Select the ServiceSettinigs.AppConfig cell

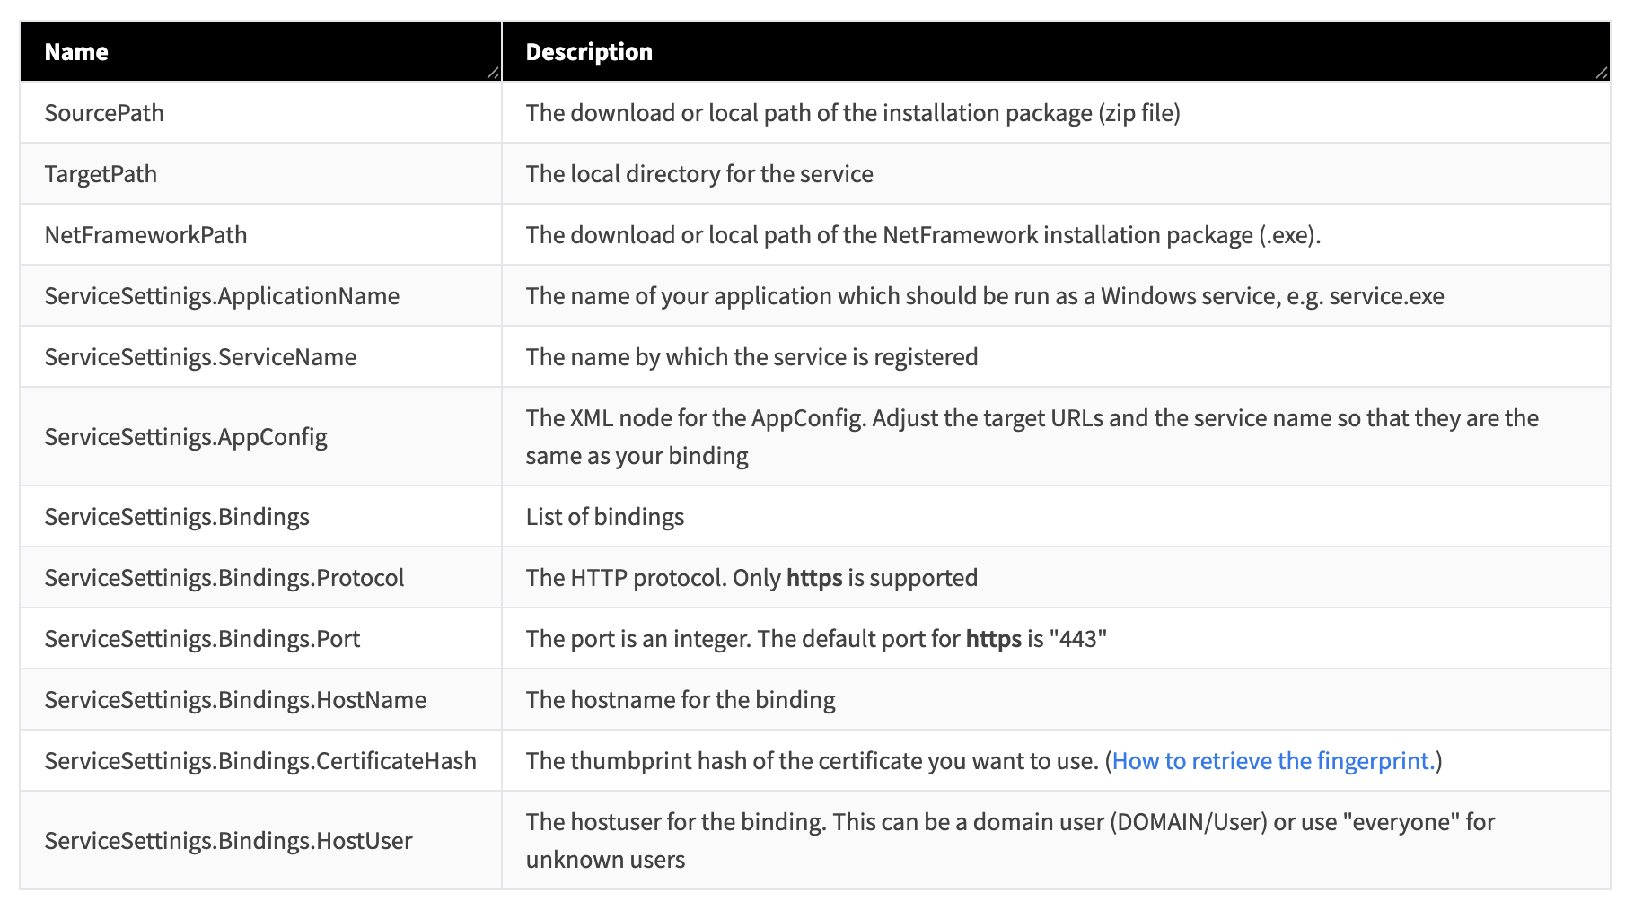coord(186,437)
